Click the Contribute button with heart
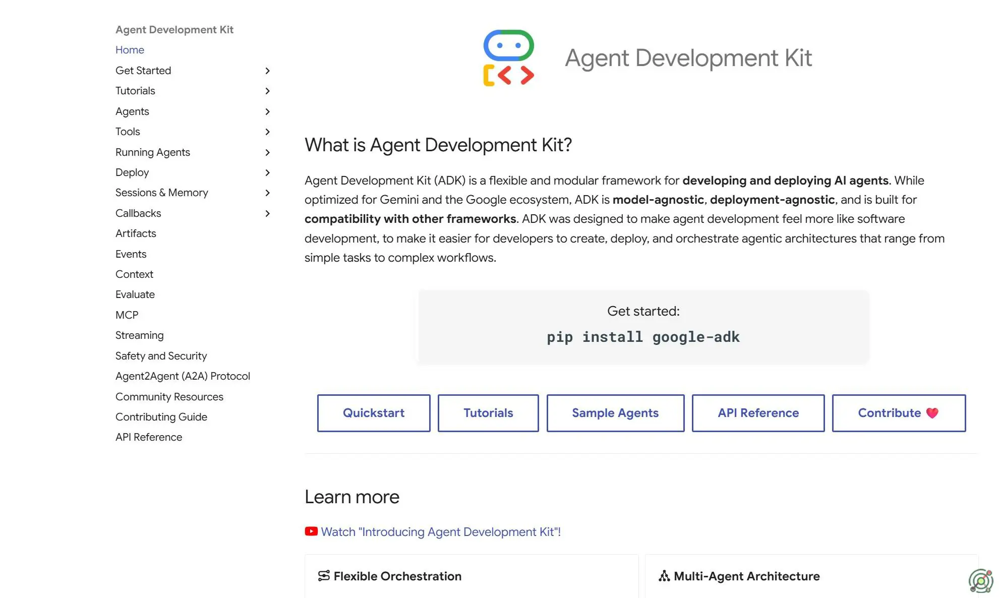Viewport: 999px width, 598px height. [x=899, y=413]
